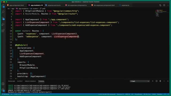Viewport: 171px width, 96px height.
Task: Create a new terminal with plus icon
Action: (153, 81)
